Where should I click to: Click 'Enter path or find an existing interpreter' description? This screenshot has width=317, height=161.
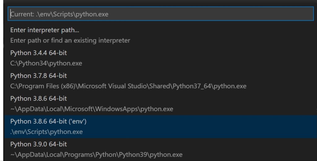tap(70, 40)
